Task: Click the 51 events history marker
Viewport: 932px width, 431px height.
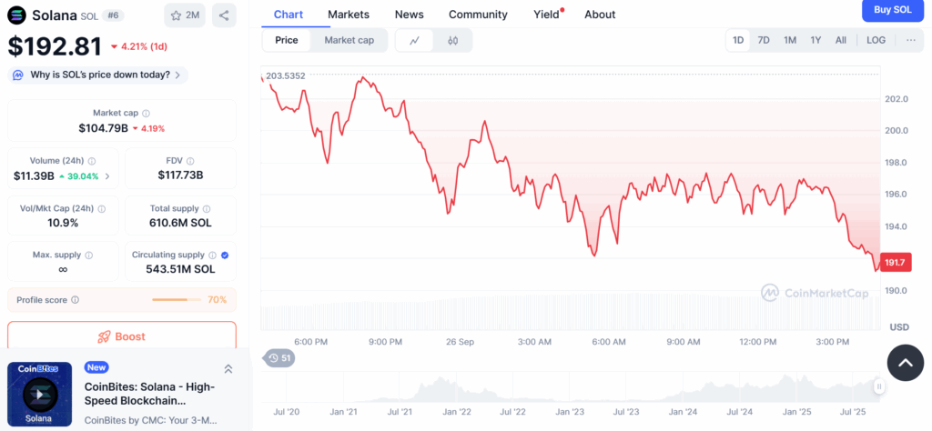Action: (279, 358)
